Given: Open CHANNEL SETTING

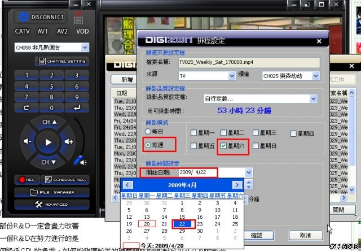Looking at the screenshot, I should 62,62.
